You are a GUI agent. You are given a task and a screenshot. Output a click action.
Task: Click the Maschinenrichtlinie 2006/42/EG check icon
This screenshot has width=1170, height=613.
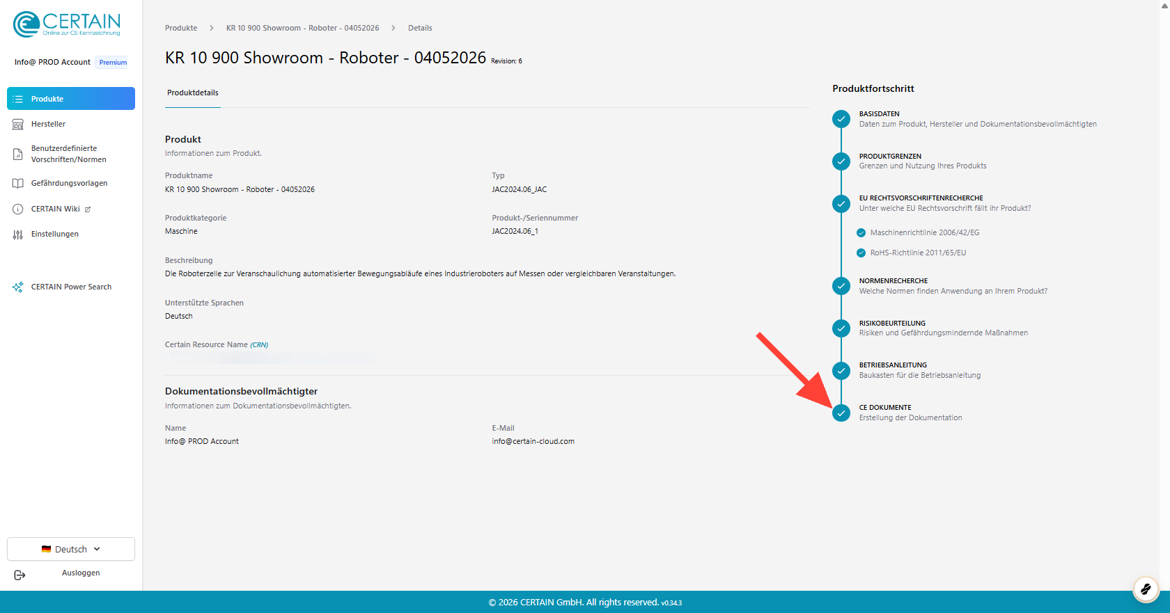point(861,233)
